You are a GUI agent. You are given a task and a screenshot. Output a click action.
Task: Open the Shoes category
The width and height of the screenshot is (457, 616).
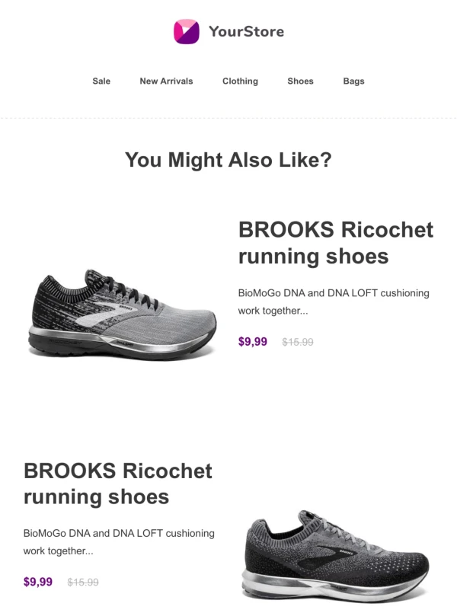coord(300,81)
